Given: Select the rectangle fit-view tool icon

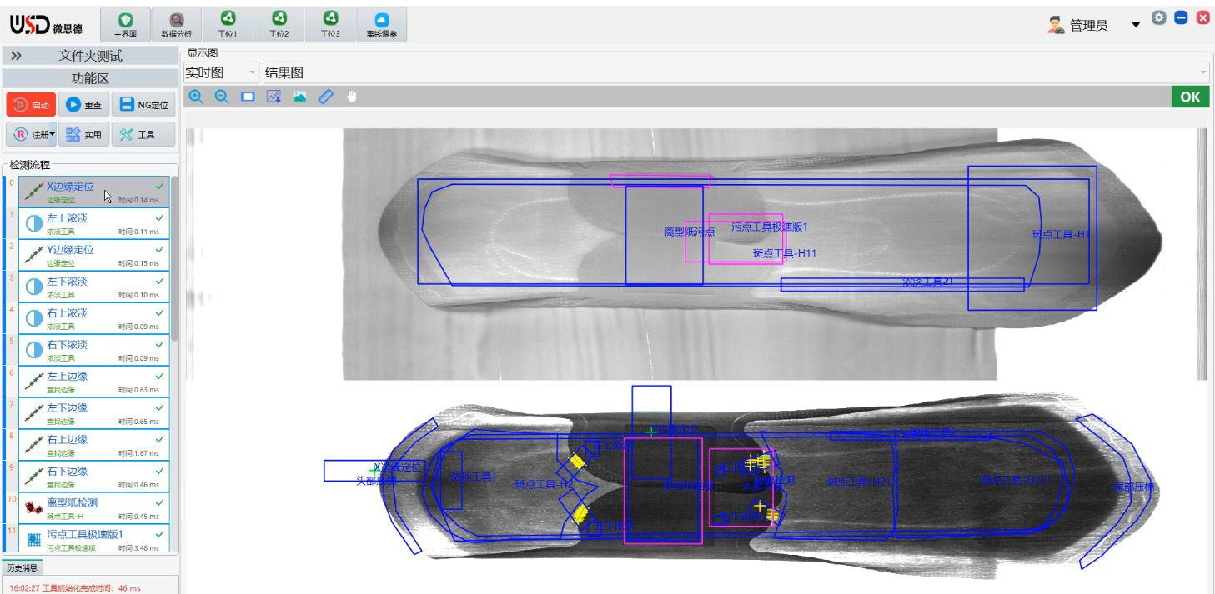Looking at the screenshot, I should pos(248,97).
